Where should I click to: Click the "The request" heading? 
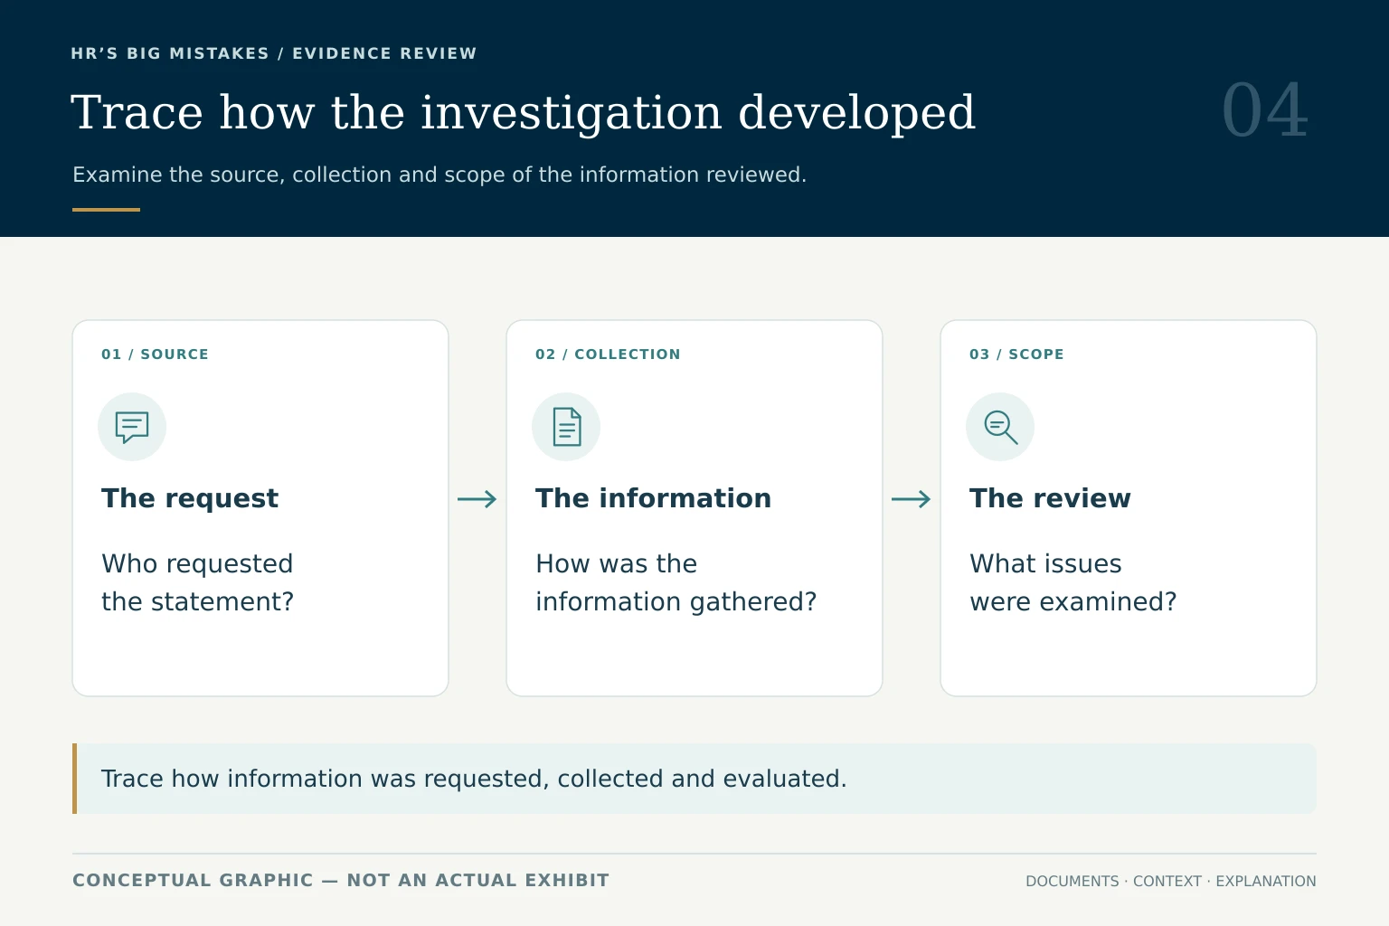click(x=190, y=498)
